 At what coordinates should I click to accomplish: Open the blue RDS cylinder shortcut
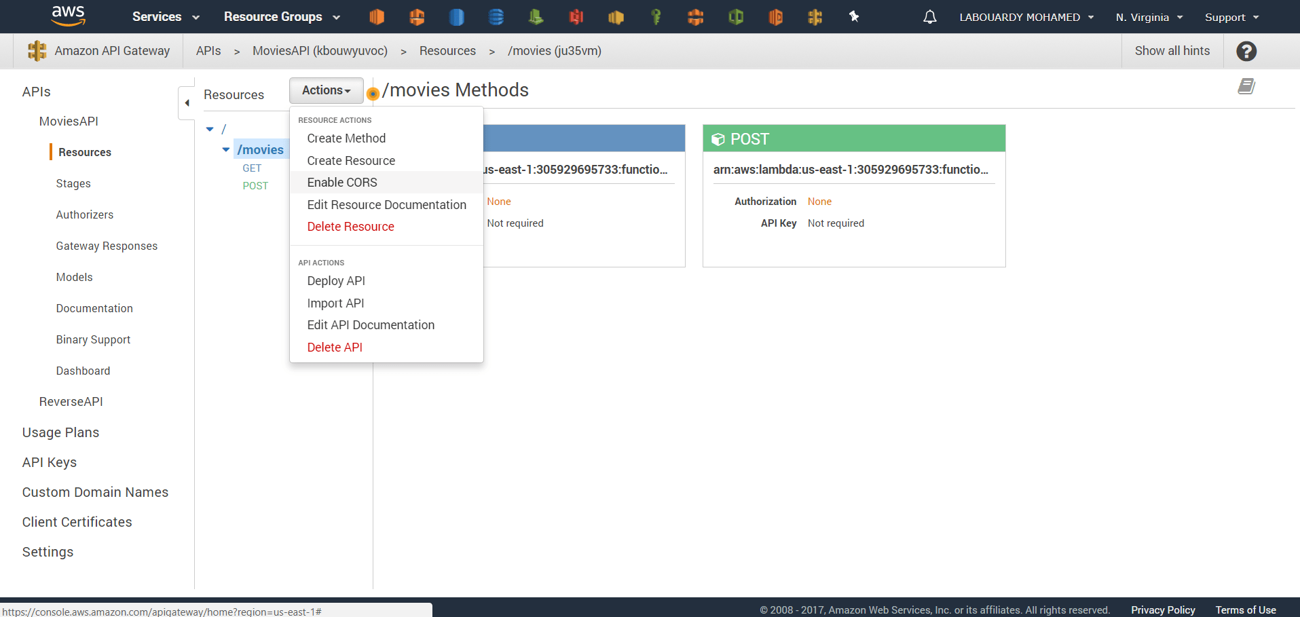click(x=457, y=17)
